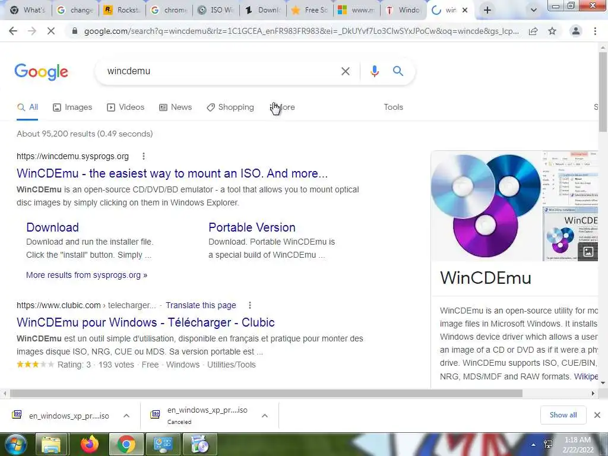Open the More search filters menu

click(282, 107)
